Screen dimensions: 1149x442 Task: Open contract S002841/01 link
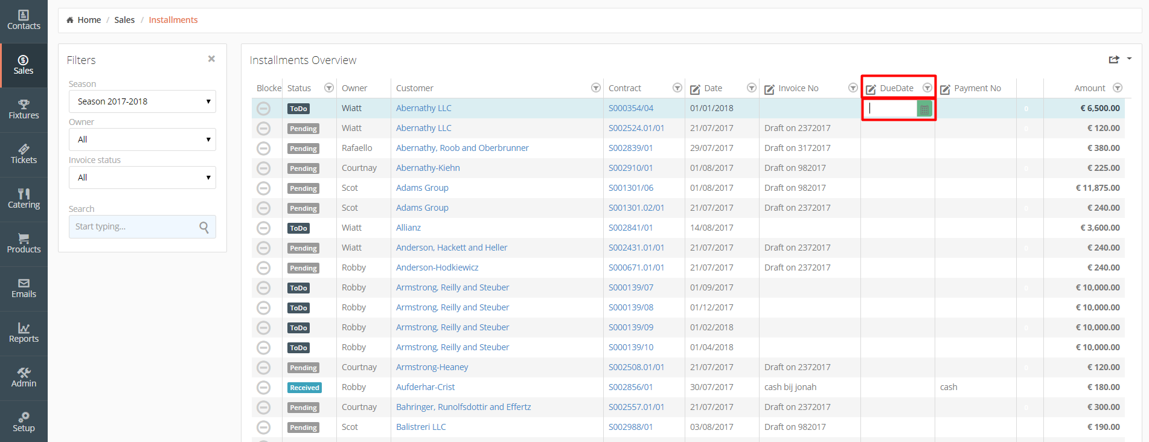click(x=630, y=228)
